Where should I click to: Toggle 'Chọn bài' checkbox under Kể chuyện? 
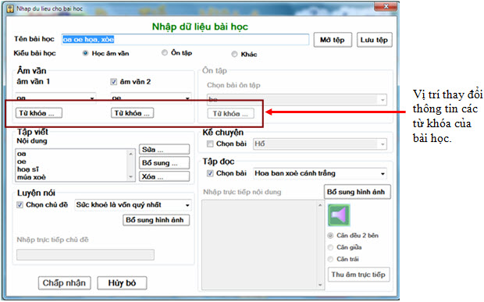coord(210,144)
